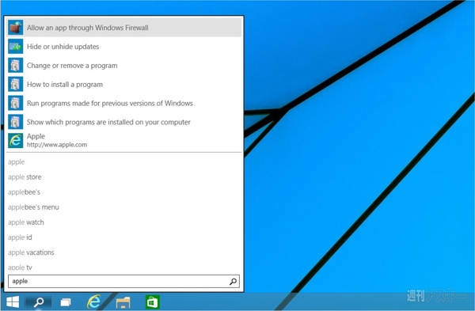Choose the 'applebee's menu' suggestion
The height and width of the screenshot is (311, 475).
[x=33, y=207]
